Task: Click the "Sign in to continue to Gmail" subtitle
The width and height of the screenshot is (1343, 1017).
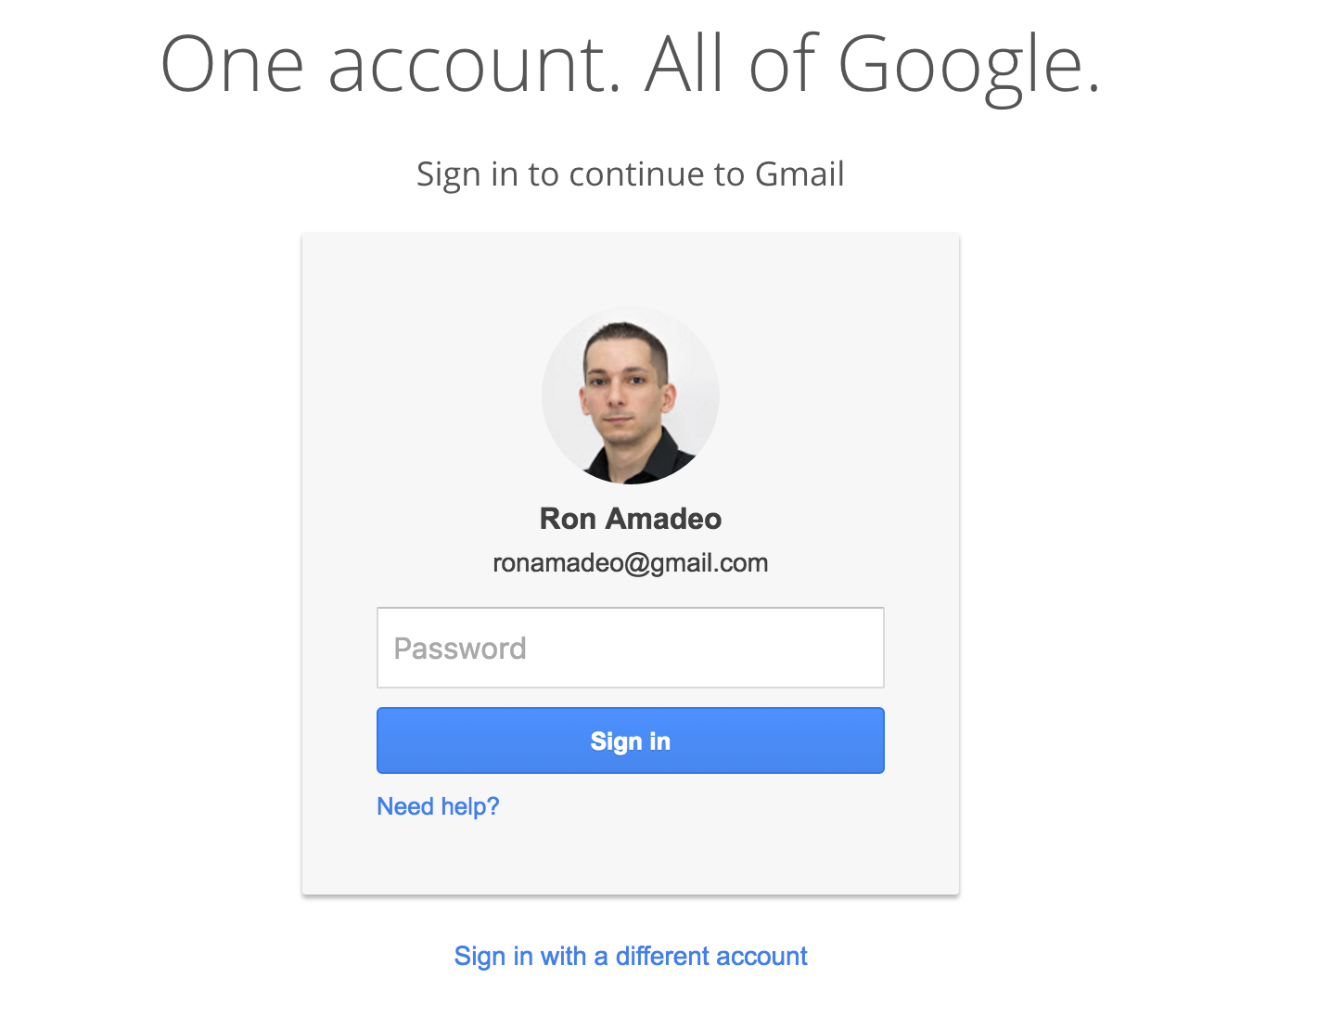Action: [x=631, y=174]
